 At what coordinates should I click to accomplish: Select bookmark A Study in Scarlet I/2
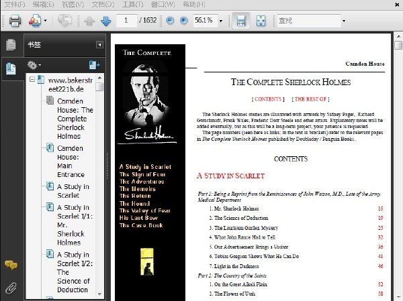tap(75, 272)
